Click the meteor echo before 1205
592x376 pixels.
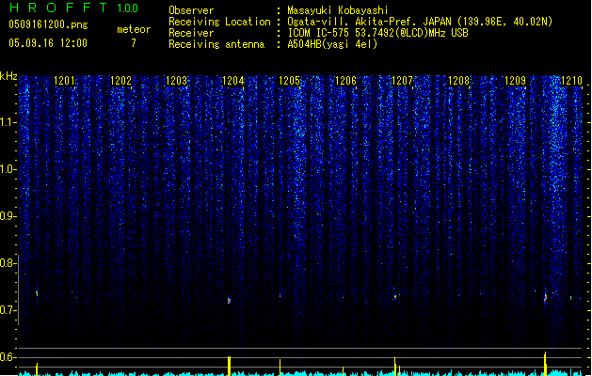[x=280, y=295]
